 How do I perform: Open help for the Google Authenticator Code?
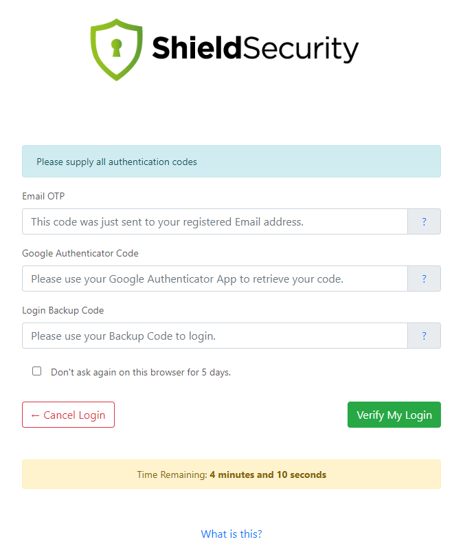pyautogui.click(x=424, y=278)
